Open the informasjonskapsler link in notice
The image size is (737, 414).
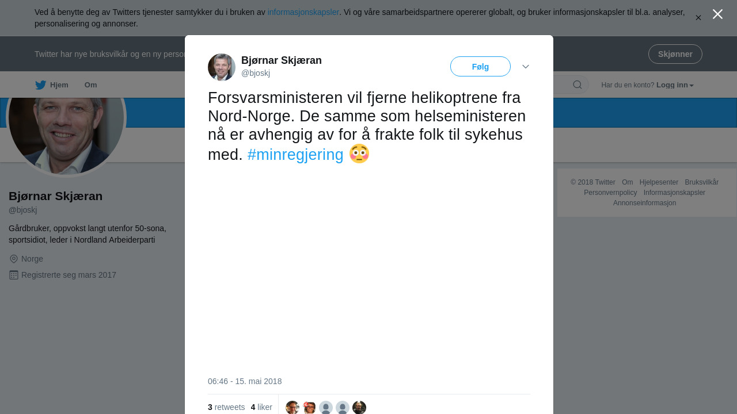(x=303, y=12)
